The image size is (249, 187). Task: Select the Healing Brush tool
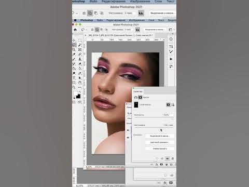point(80,55)
